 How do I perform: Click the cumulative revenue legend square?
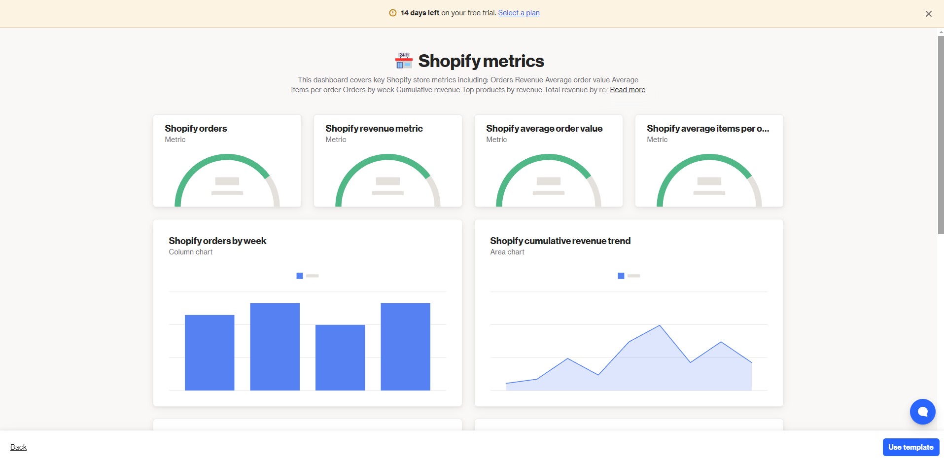621,276
